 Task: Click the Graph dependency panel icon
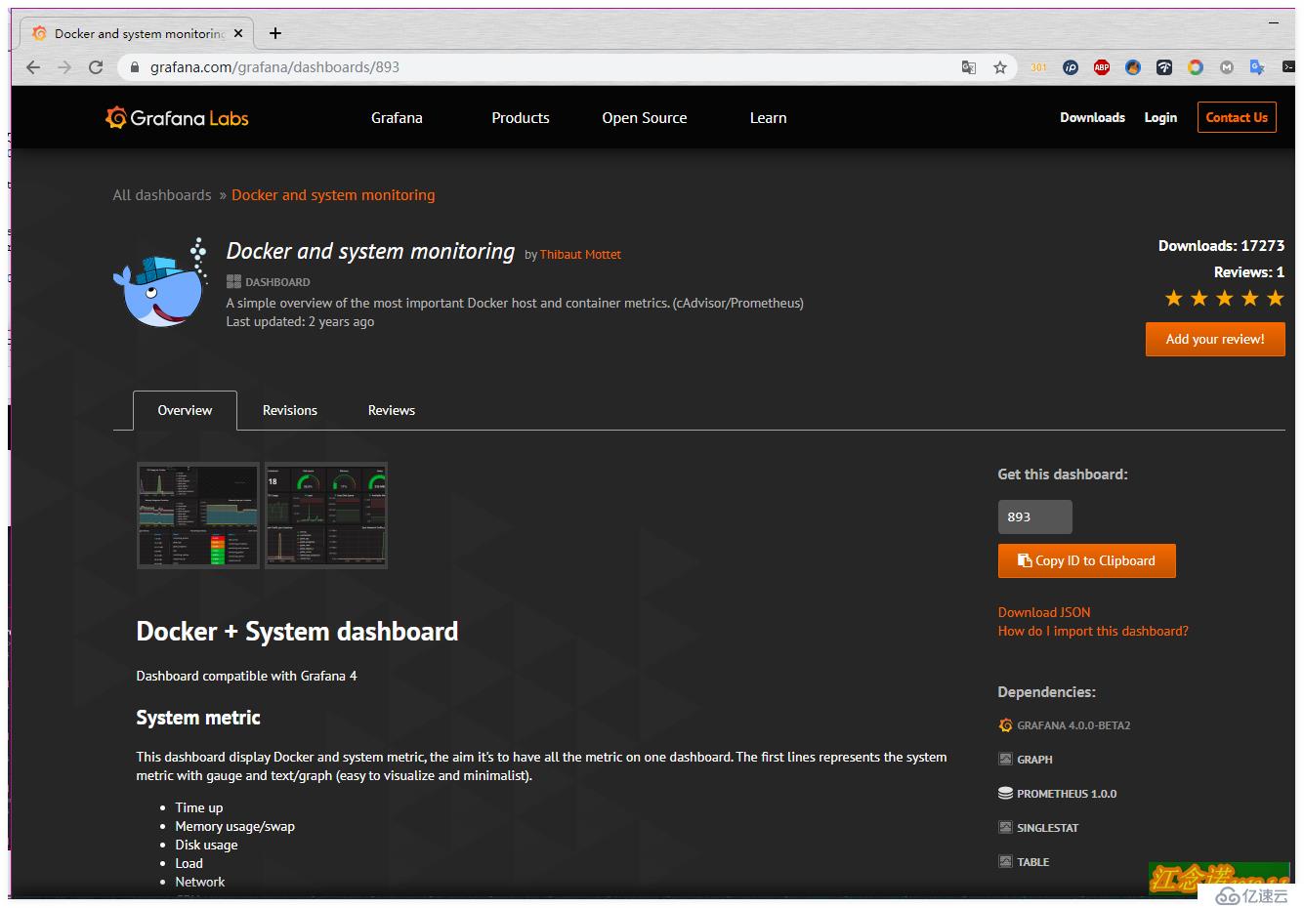[x=1005, y=760]
